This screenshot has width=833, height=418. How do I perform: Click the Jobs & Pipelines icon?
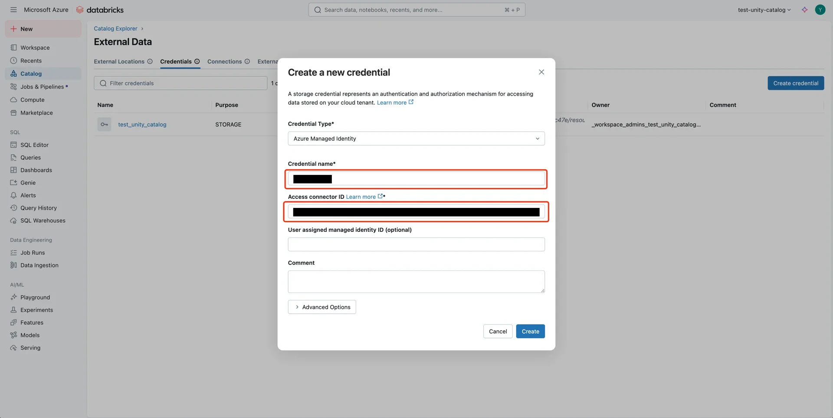tap(13, 87)
